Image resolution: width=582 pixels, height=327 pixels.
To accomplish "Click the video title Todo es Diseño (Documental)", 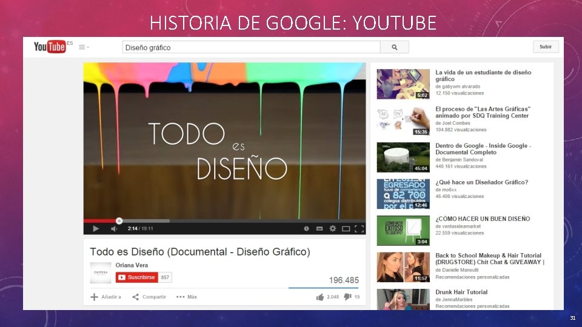I will pyautogui.click(x=199, y=252).
